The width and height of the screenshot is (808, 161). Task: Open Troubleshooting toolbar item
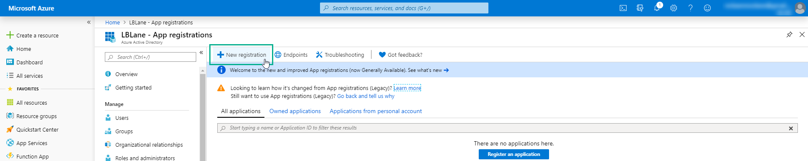(340, 55)
